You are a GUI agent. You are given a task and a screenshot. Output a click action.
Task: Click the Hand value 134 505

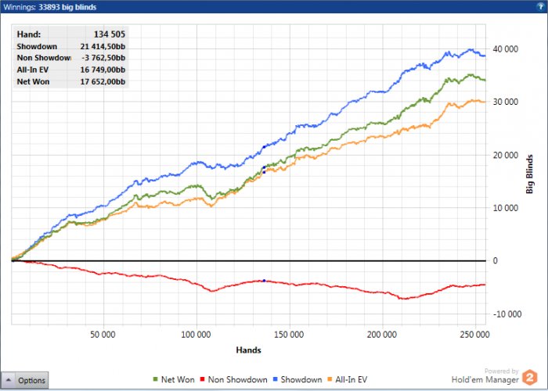[110, 34]
